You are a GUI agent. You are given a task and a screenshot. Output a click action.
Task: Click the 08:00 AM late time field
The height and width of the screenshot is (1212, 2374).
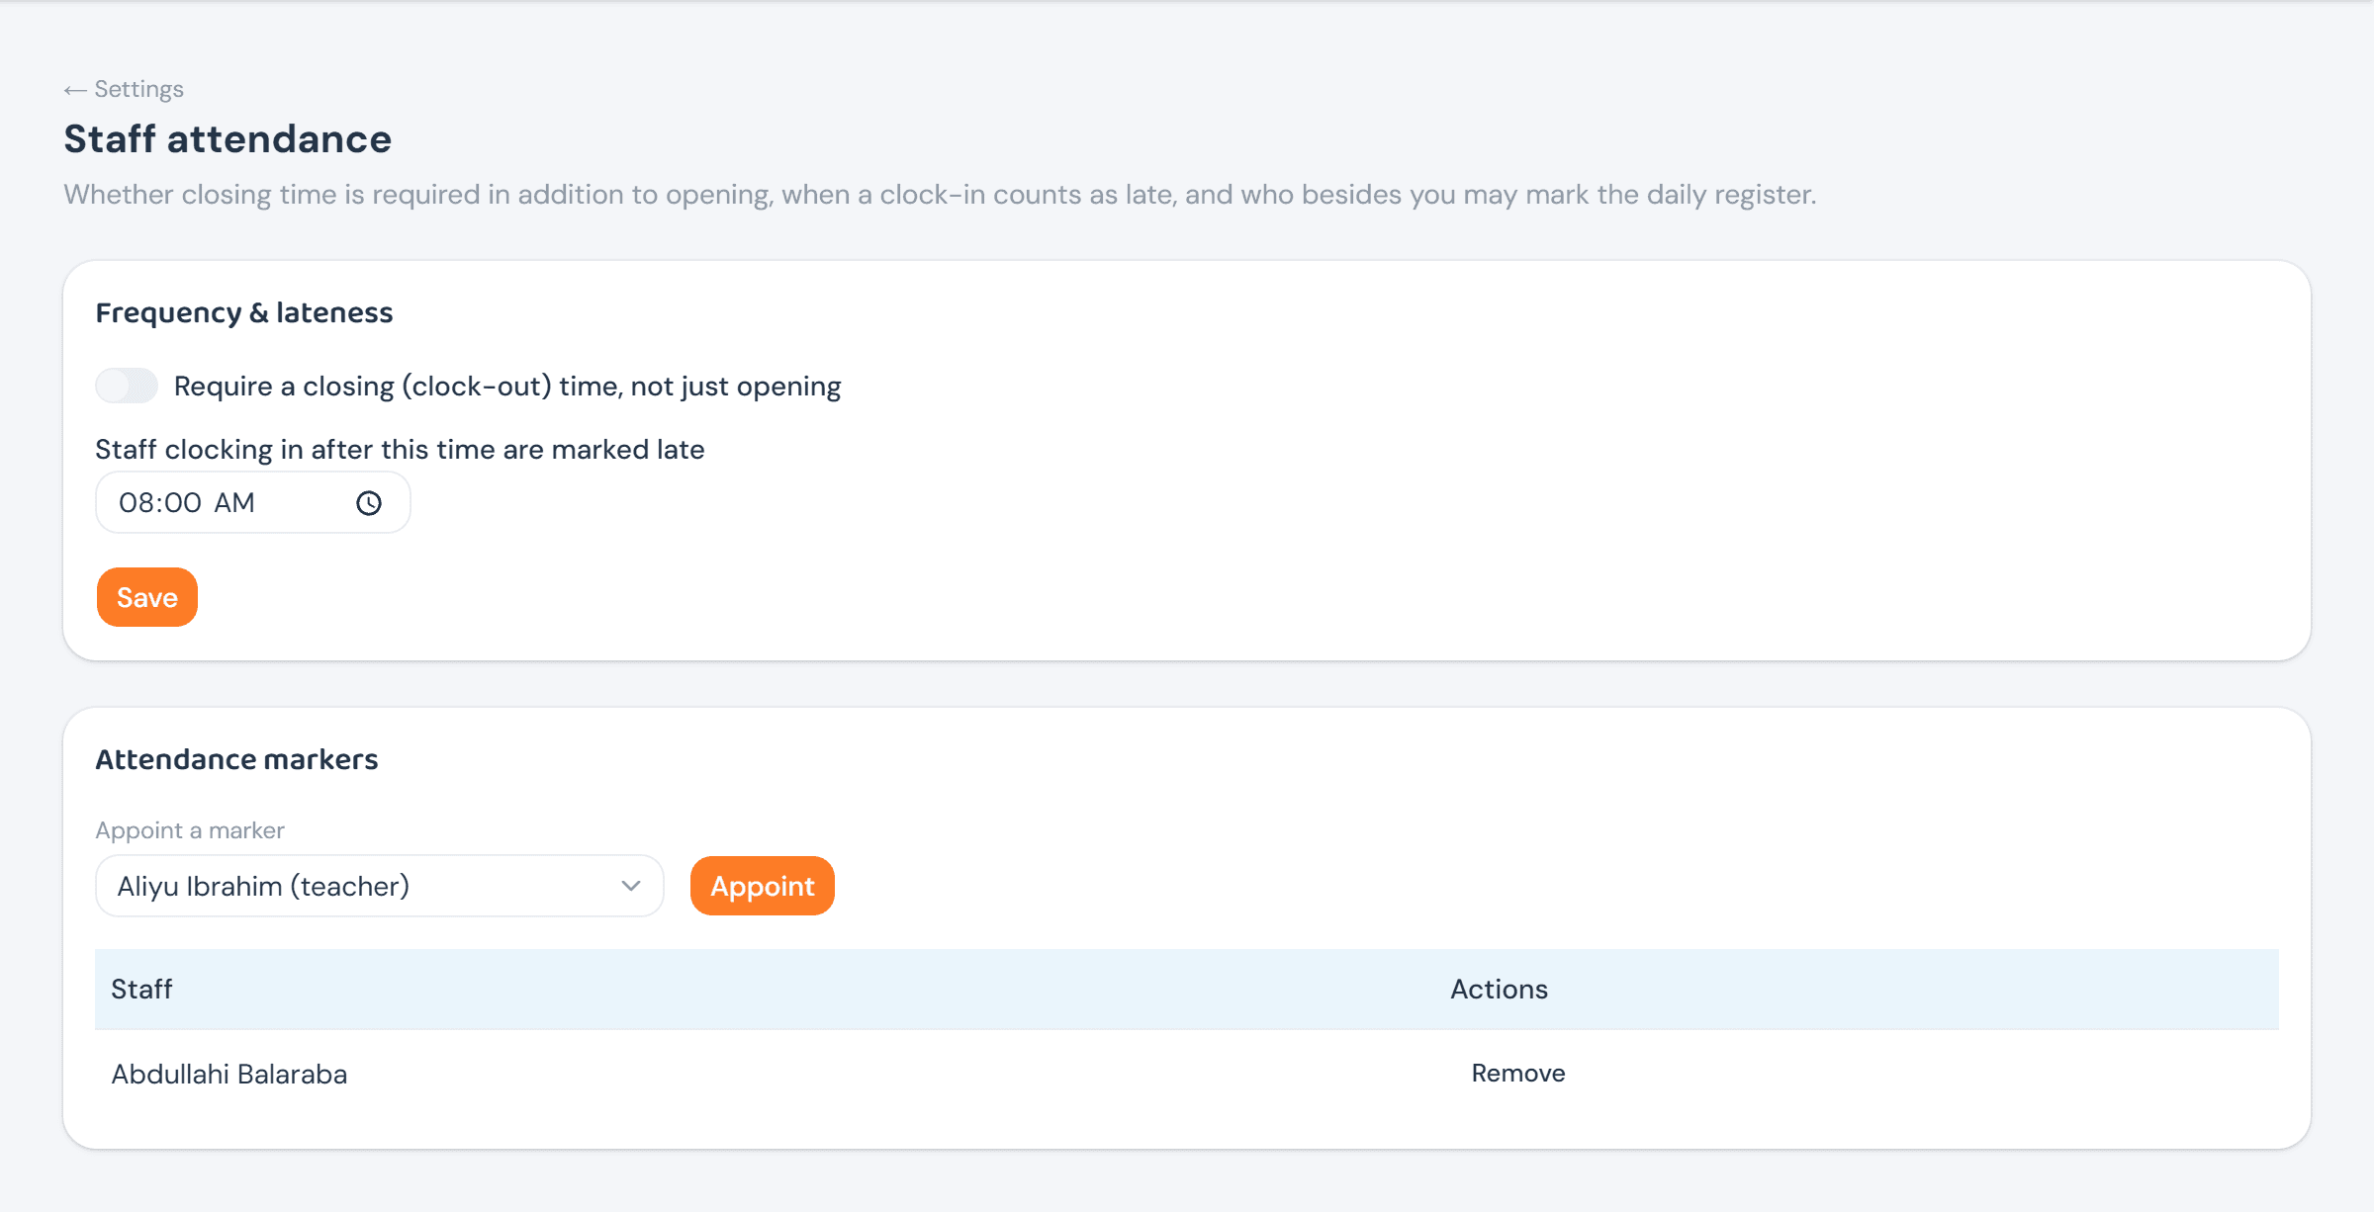coord(252,502)
